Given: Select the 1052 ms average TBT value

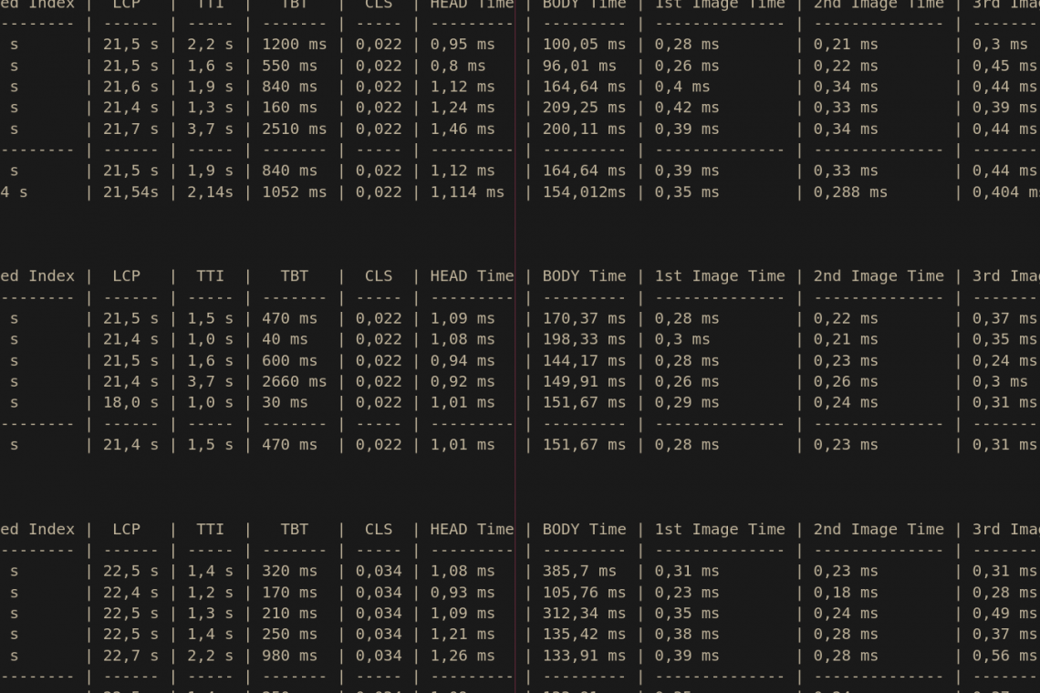Looking at the screenshot, I should [x=294, y=192].
